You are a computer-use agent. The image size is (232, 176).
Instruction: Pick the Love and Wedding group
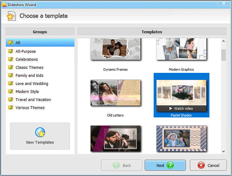[x=40, y=84]
